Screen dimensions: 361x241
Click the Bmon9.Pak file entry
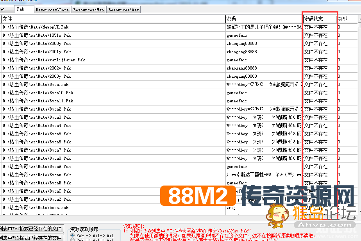point(37,167)
